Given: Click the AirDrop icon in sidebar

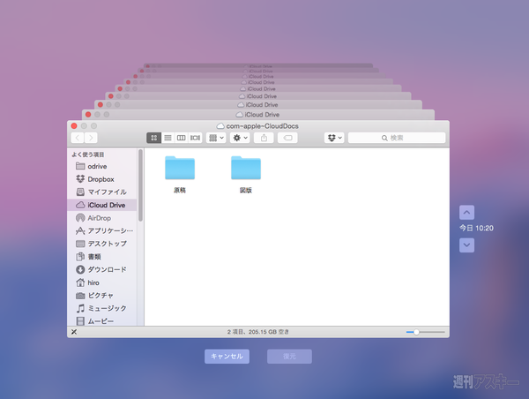Looking at the screenshot, I should (80, 218).
